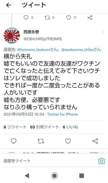The height and width of the screenshot is (183, 108).
Task: Tap the Android home circle button
Action: tap(54, 176)
